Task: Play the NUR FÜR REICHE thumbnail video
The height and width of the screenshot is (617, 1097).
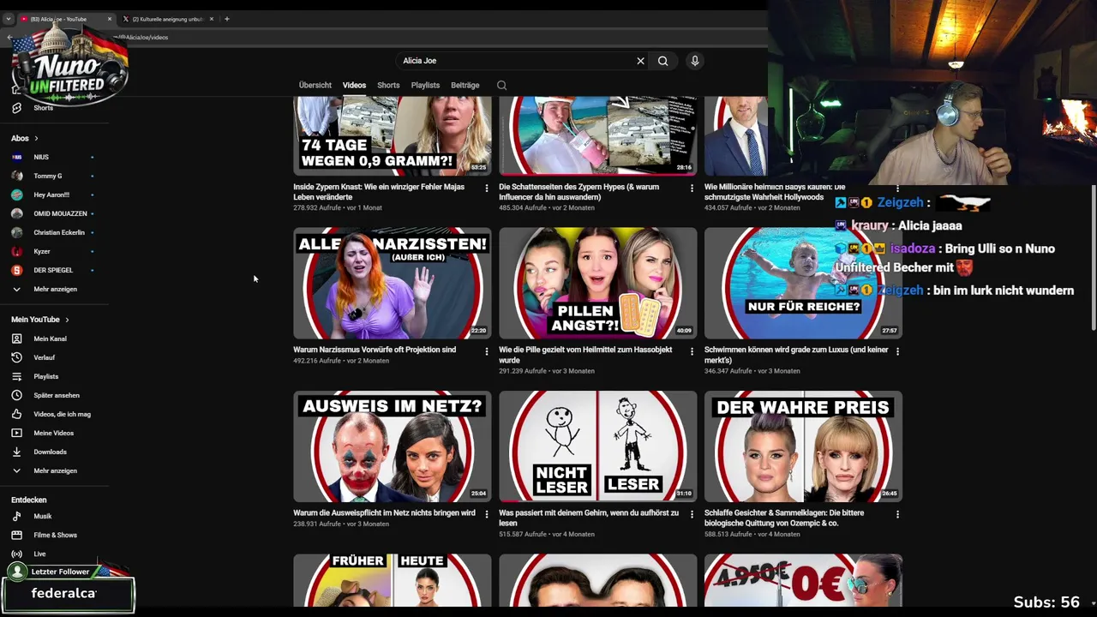Action: coord(803,283)
